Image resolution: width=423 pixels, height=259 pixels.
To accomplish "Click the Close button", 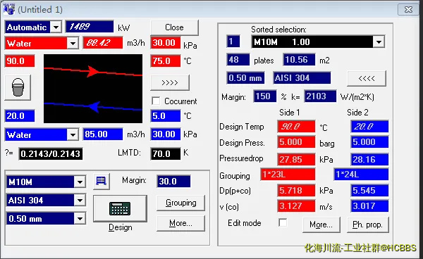I will 174,27.
